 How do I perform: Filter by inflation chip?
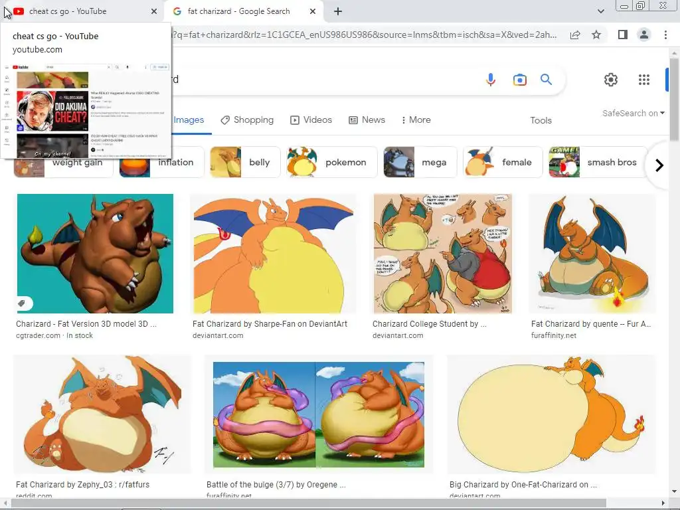[x=162, y=162]
